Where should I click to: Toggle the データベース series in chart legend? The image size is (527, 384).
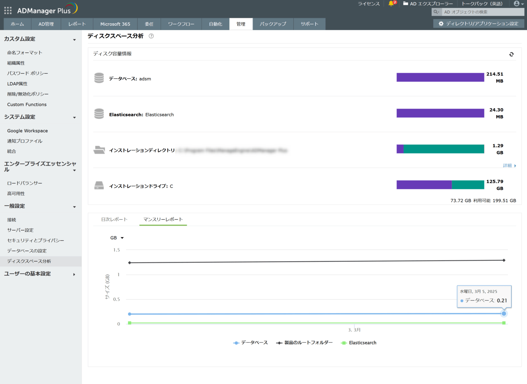coord(251,343)
